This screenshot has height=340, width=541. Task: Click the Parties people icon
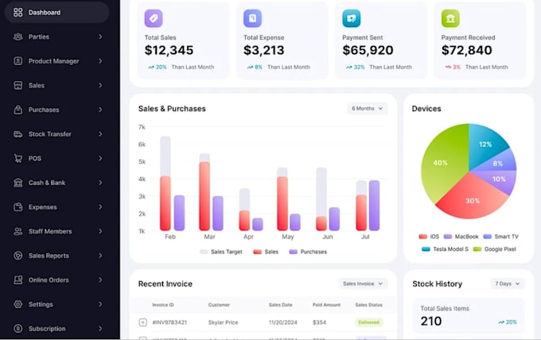[18, 37]
